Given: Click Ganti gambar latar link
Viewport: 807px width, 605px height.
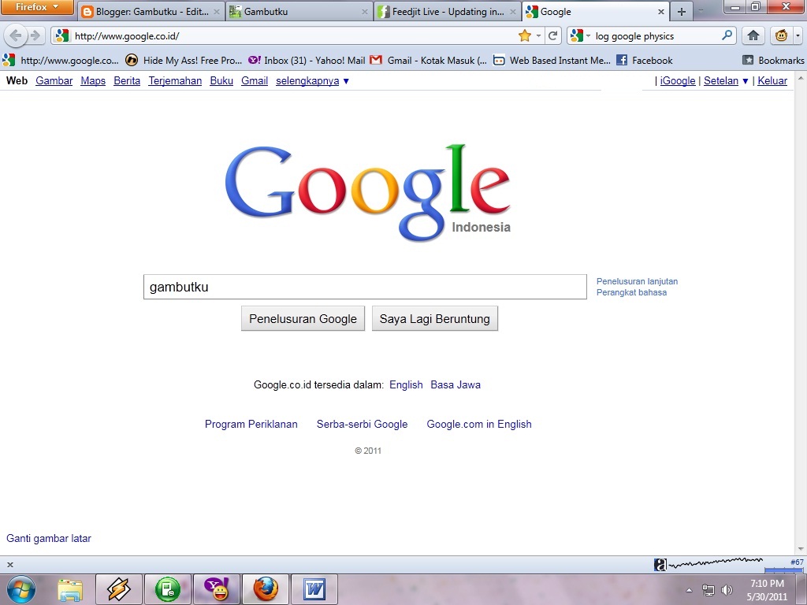Looking at the screenshot, I should pyautogui.click(x=48, y=538).
